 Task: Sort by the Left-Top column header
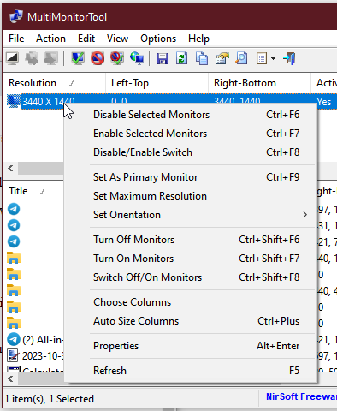tap(157, 83)
